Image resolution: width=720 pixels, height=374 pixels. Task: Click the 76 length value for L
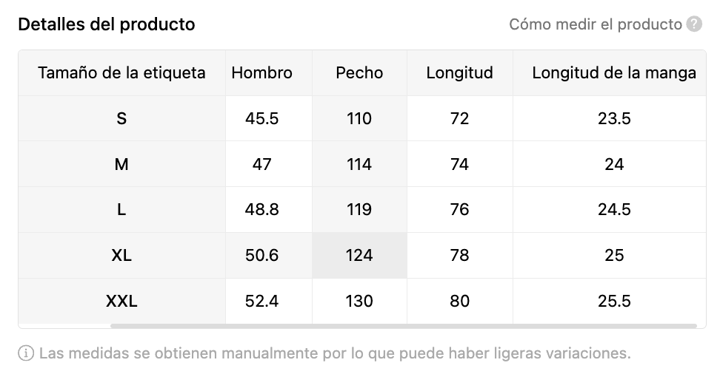[x=460, y=209]
